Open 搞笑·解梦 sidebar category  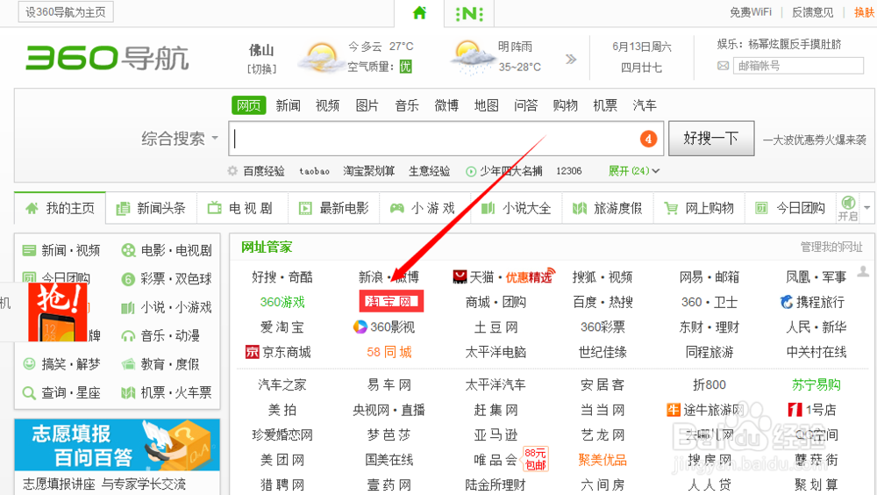tap(61, 364)
